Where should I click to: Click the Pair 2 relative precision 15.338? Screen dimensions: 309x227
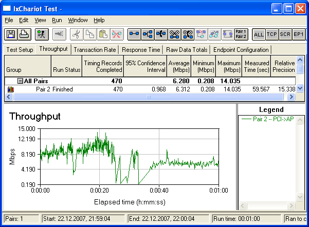[286, 89]
